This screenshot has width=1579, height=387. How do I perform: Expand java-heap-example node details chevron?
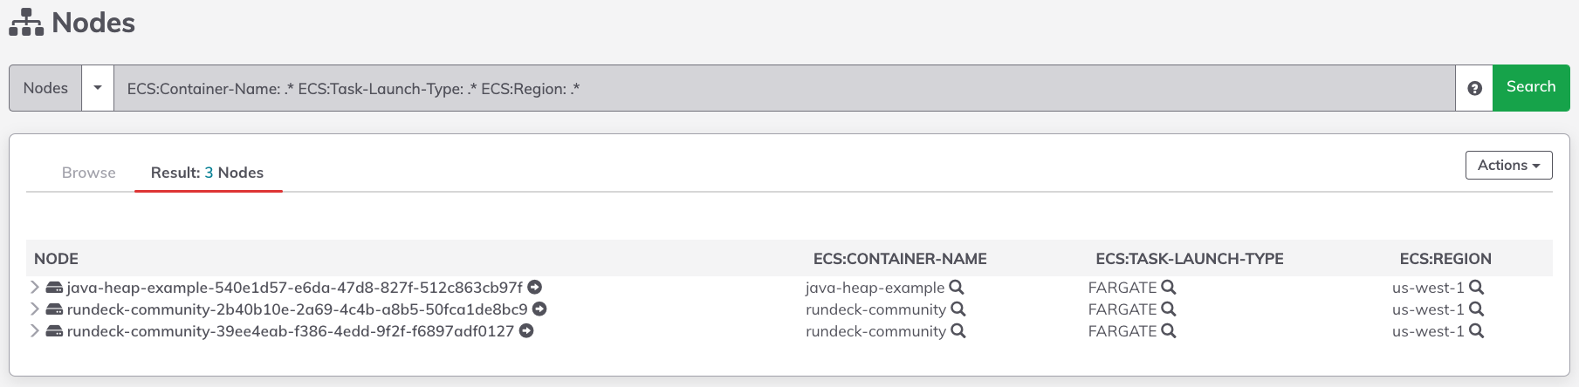pyautogui.click(x=34, y=287)
